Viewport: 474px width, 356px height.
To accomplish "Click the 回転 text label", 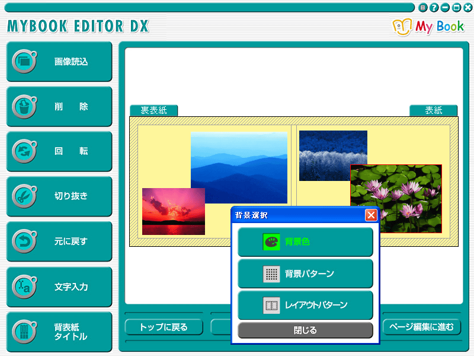I will (x=71, y=151).
